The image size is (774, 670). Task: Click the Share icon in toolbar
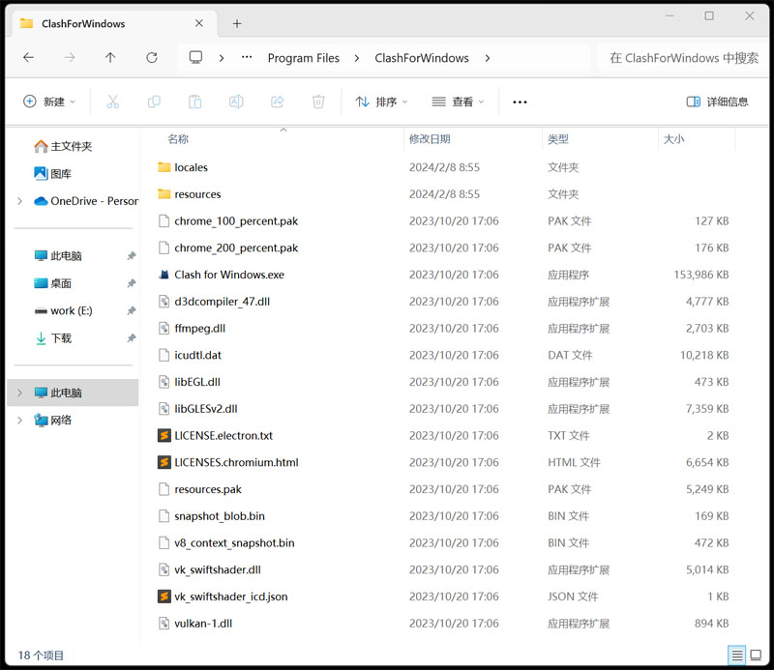(277, 102)
